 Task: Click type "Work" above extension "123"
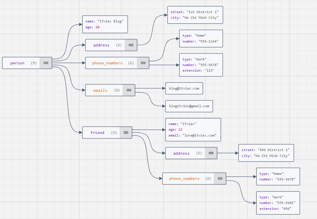[194, 59]
